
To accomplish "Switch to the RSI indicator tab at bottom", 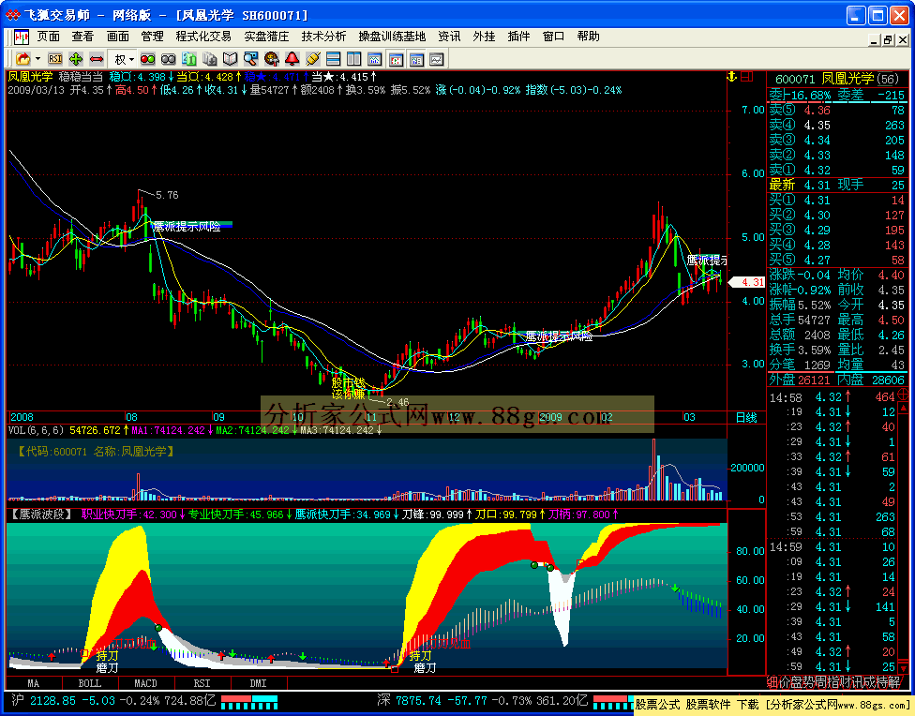I will coord(202,683).
